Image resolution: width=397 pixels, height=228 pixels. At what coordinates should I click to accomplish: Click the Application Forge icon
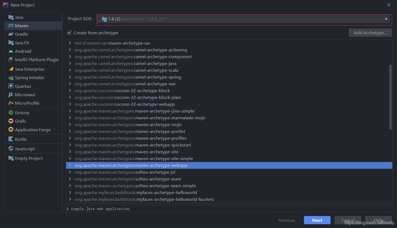[11, 130]
